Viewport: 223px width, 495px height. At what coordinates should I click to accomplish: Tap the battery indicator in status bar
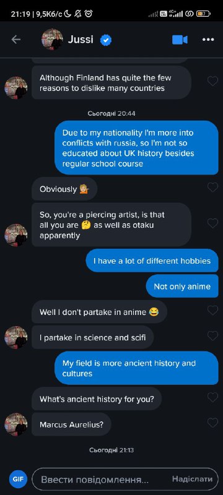(x=203, y=14)
